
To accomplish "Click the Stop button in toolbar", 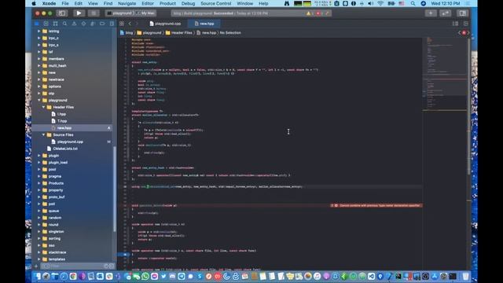I will [94, 13].
